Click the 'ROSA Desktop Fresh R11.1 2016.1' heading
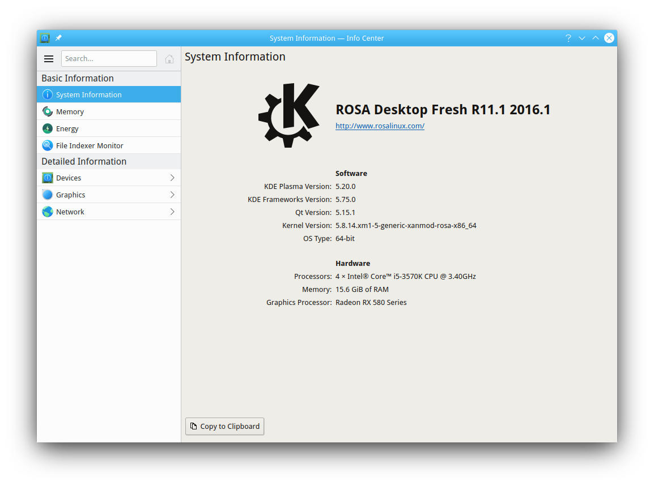The height and width of the screenshot is (486, 654). [443, 110]
